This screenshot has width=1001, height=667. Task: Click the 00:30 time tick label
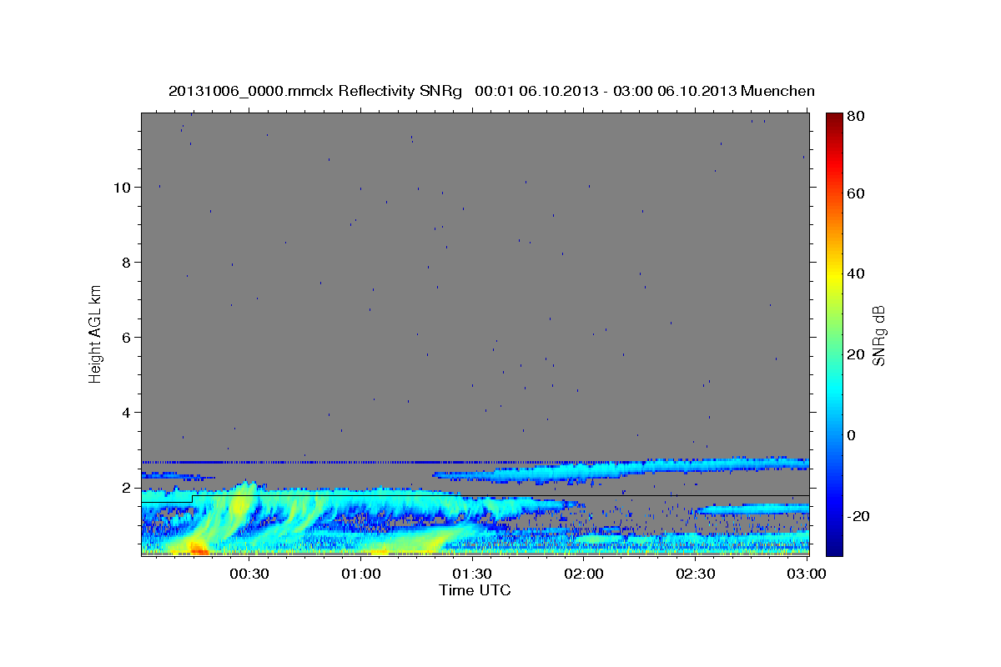tap(249, 574)
